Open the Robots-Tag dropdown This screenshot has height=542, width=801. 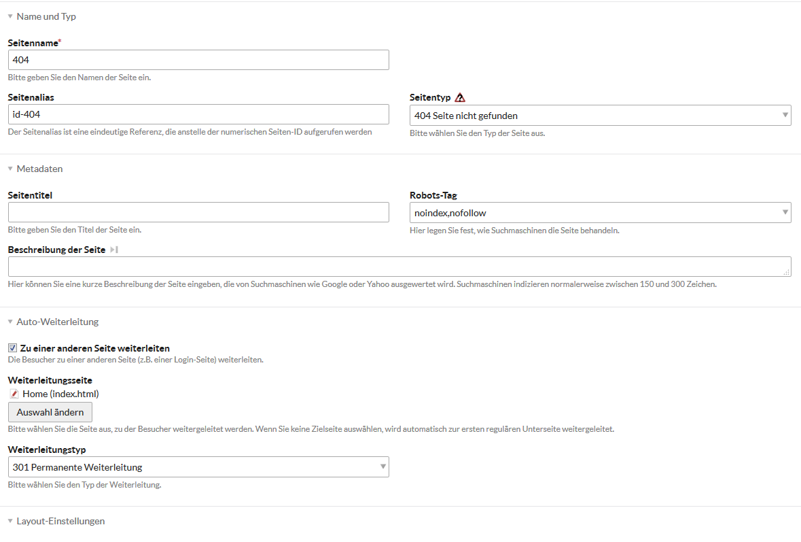coord(600,213)
